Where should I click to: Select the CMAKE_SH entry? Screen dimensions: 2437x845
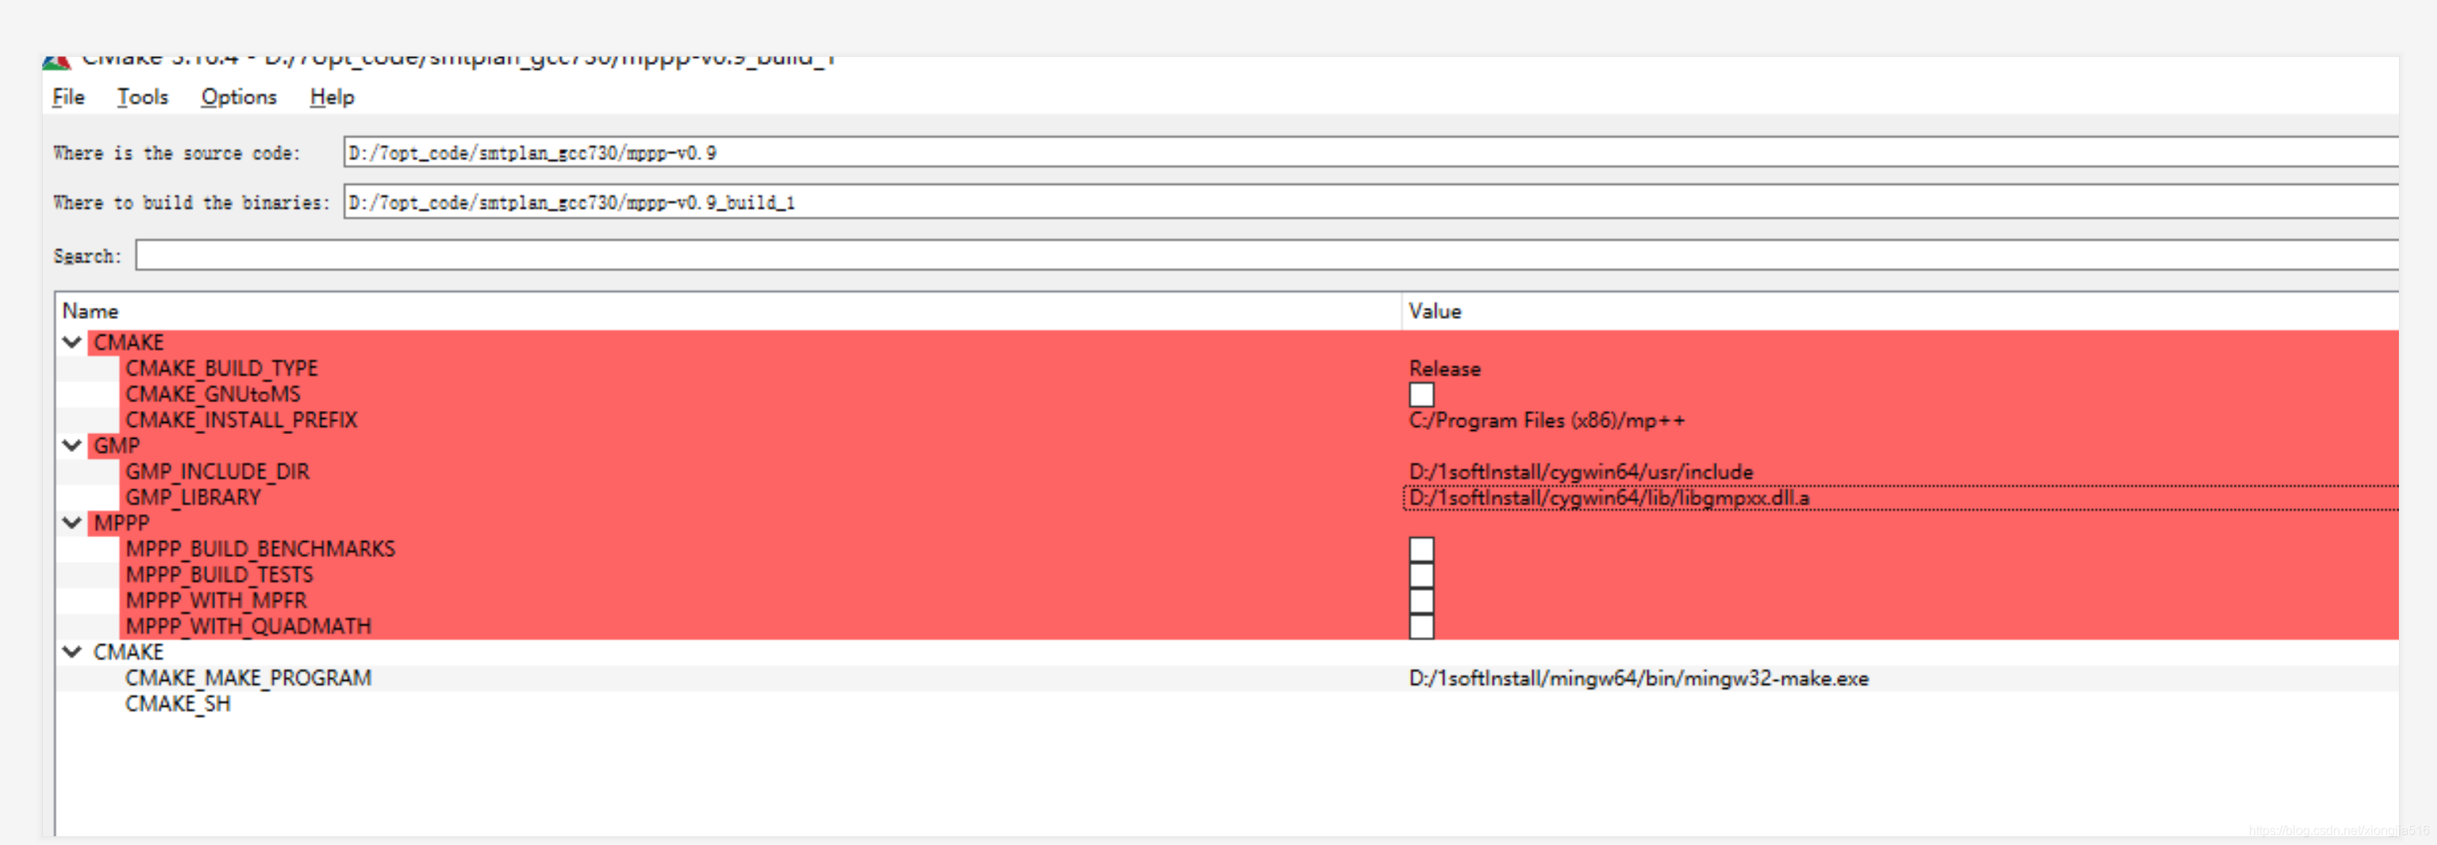coord(178,704)
